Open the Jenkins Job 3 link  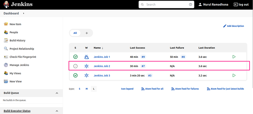click(x=102, y=75)
